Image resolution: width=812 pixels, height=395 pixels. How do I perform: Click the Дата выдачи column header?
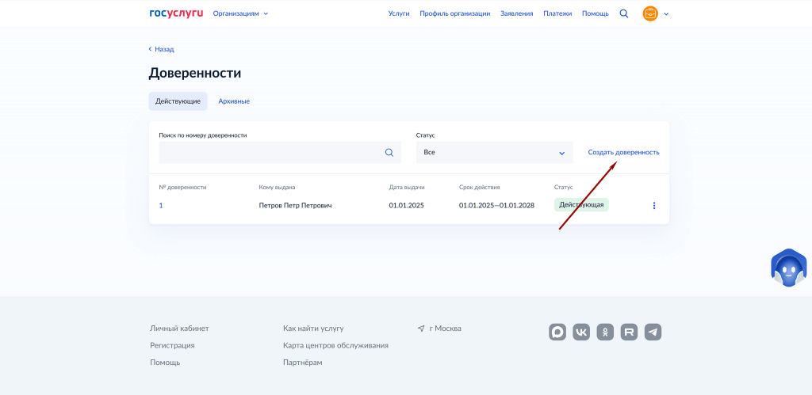click(x=407, y=187)
